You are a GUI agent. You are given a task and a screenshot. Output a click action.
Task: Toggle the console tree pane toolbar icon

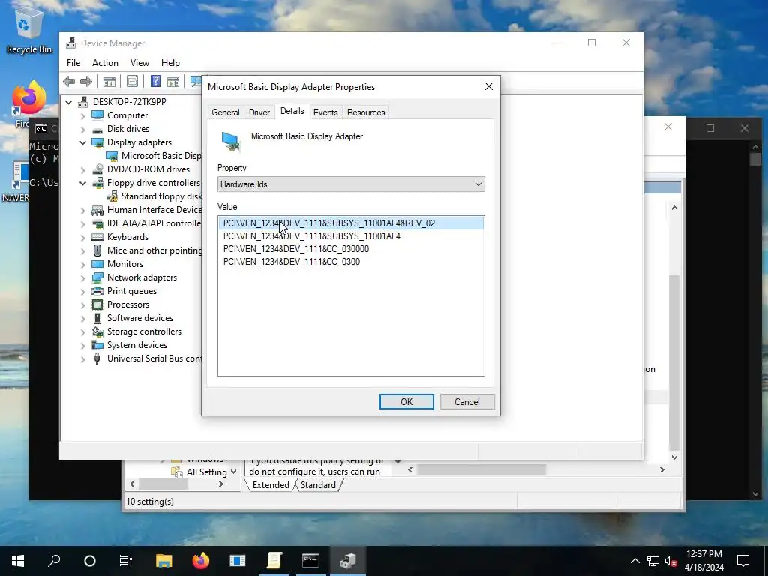109,81
